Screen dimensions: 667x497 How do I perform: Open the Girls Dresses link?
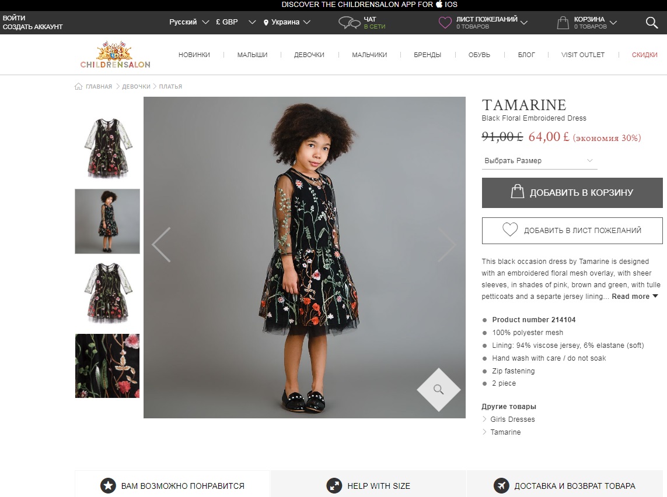coord(512,420)
